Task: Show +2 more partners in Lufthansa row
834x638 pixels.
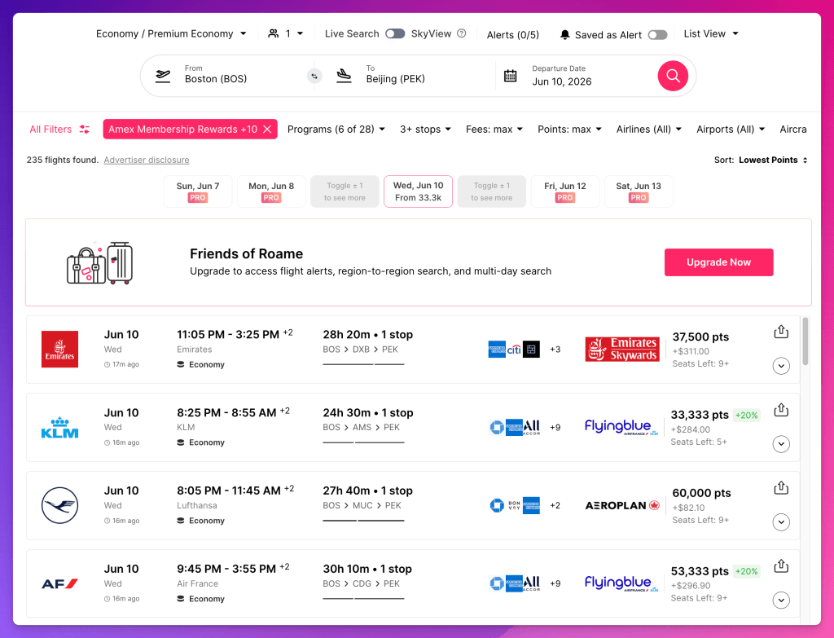Action: (555, 505)
